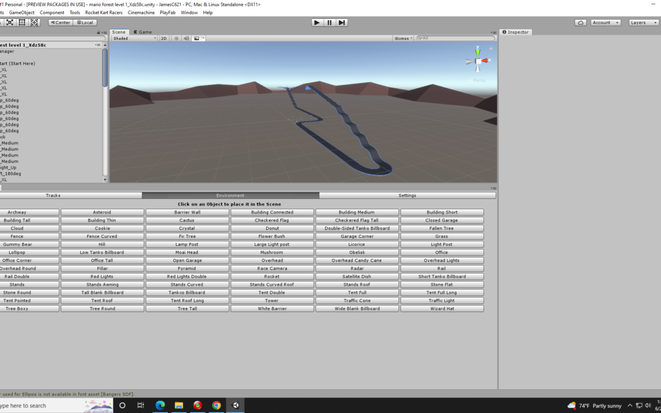Open Google Chrome from taskbar
Viewport: 661px width, 413px height.
point(216,406)
